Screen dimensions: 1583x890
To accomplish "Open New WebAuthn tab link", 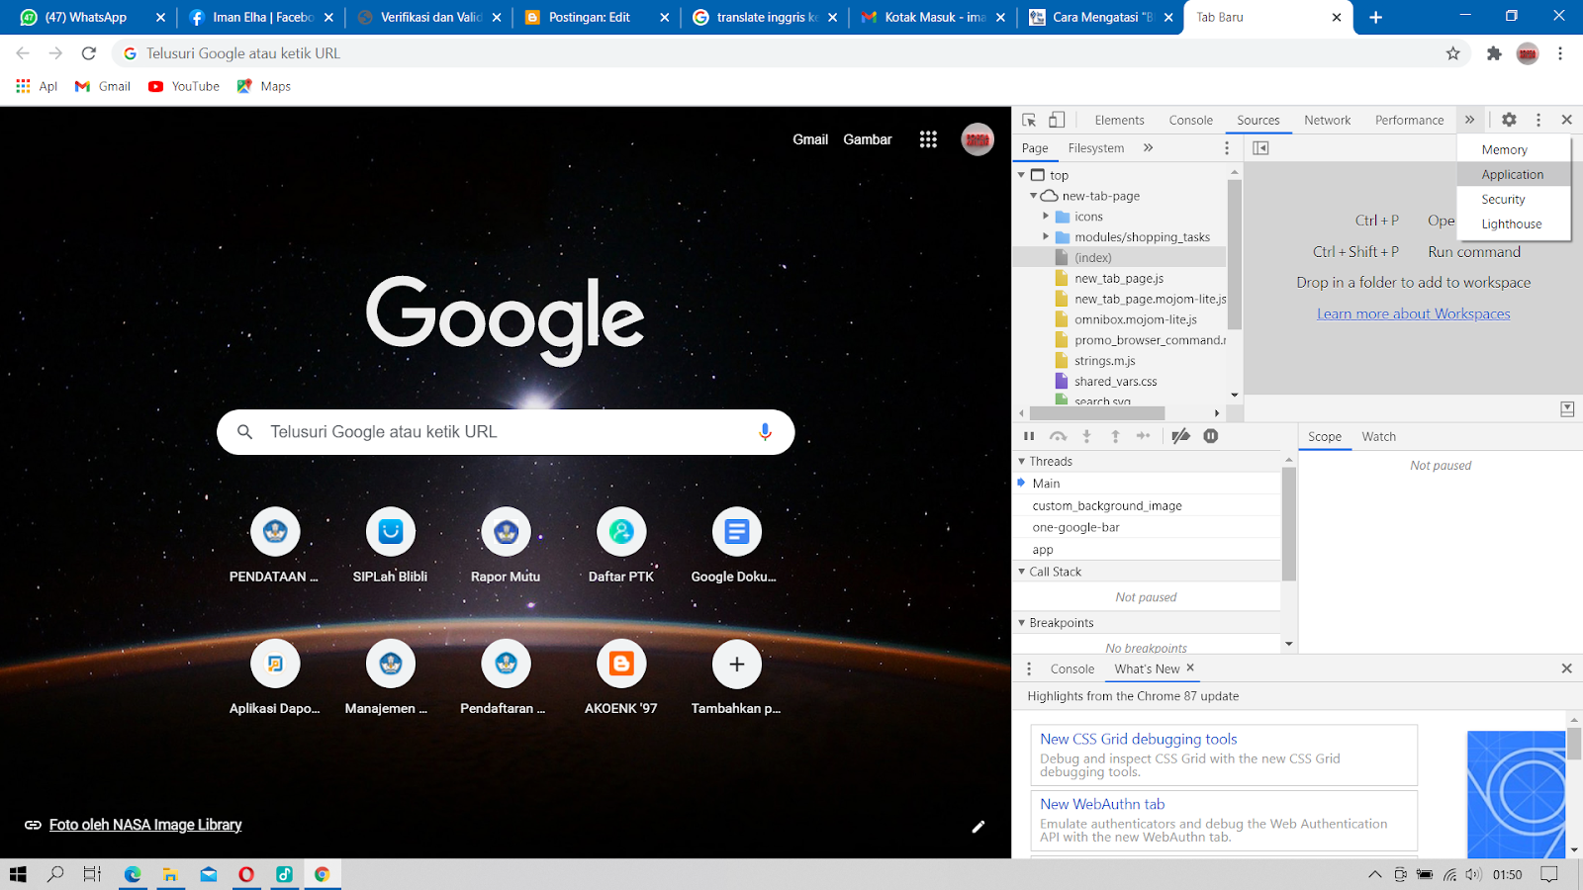I will 1102,804.
